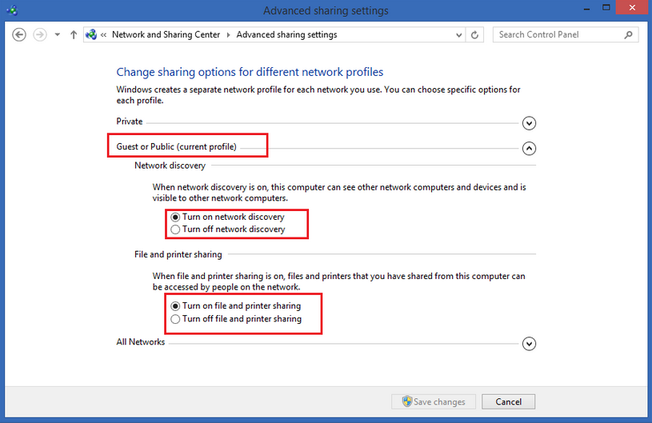
Task: Open the address bar history dropdown
Action: [458, 35]
